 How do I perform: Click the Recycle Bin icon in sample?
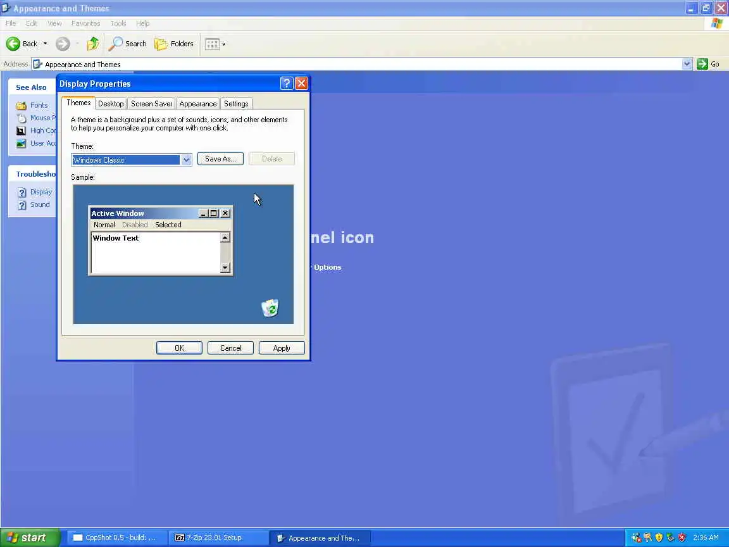tap(270, 308)
